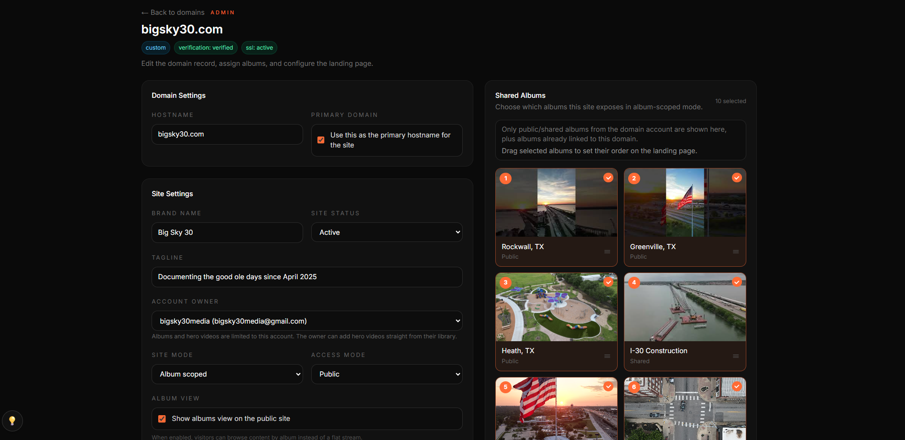
Task: Click order badge 2 on Greenville
Action: click(x=634, y=178)
